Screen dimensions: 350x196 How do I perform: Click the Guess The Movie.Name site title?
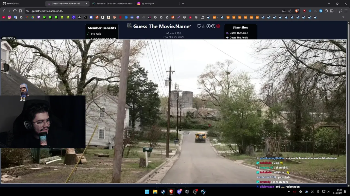pos(162,26)
